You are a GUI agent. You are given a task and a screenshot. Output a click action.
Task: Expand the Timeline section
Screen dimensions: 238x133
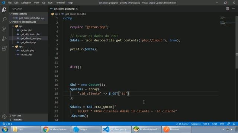pos(29,120)
